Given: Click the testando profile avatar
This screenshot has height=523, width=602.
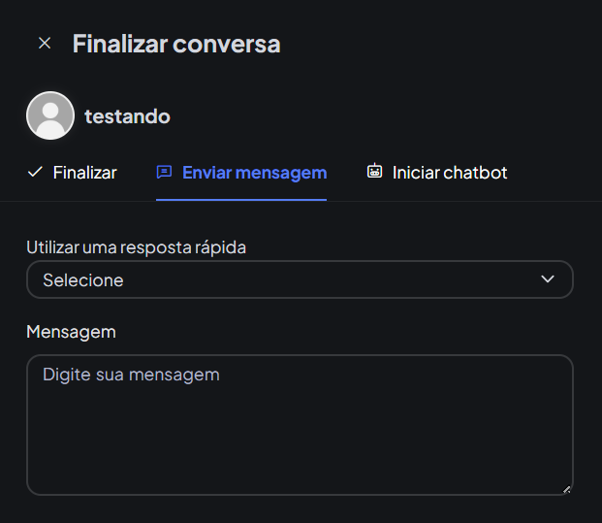Looking at the screenshot, I should coord(50,116).
